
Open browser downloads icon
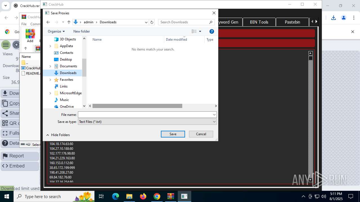coord(334,18)
